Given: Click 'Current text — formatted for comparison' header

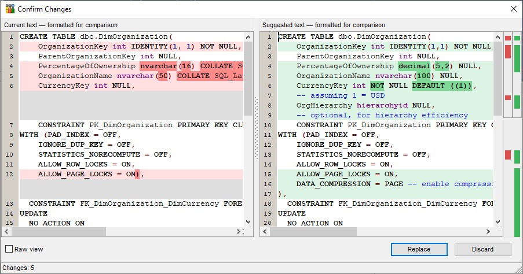Looking at the screenshot, I should click(61, 25).
